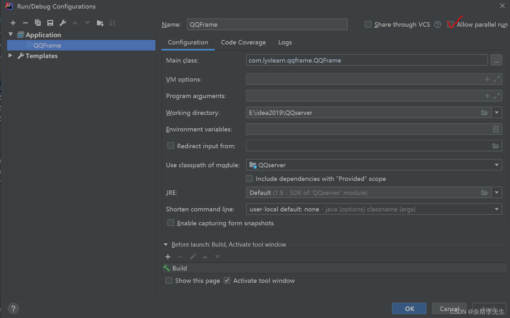Add new configuration with plus icon
This screenshot has width=510, height=318.
(13, 23)
